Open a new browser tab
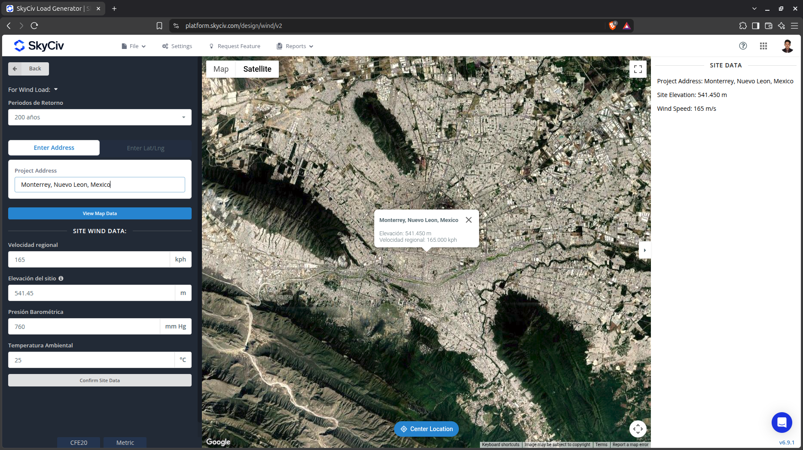This screenshot has height=450, width=803. (x=114, y=9)
